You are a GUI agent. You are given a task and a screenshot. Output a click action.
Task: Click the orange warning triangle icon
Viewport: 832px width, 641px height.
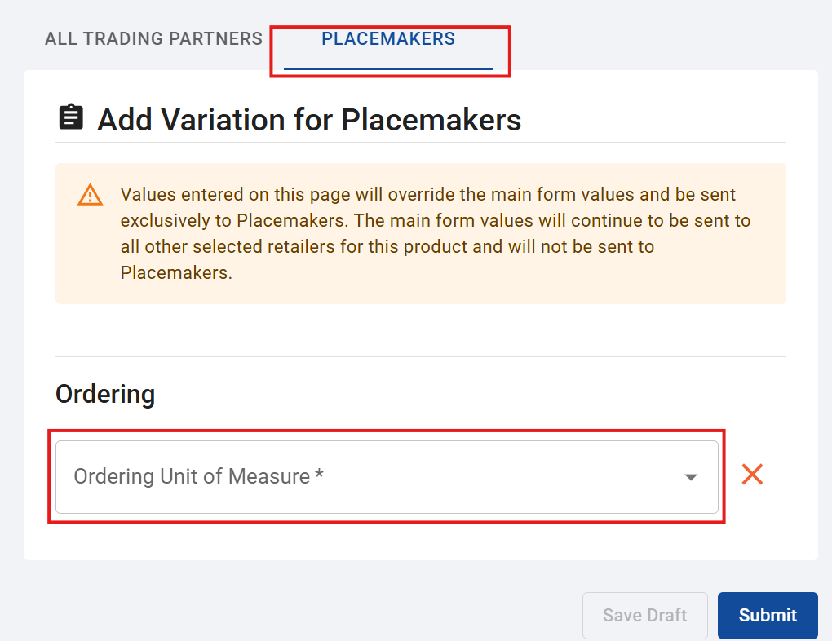(91, 195)
